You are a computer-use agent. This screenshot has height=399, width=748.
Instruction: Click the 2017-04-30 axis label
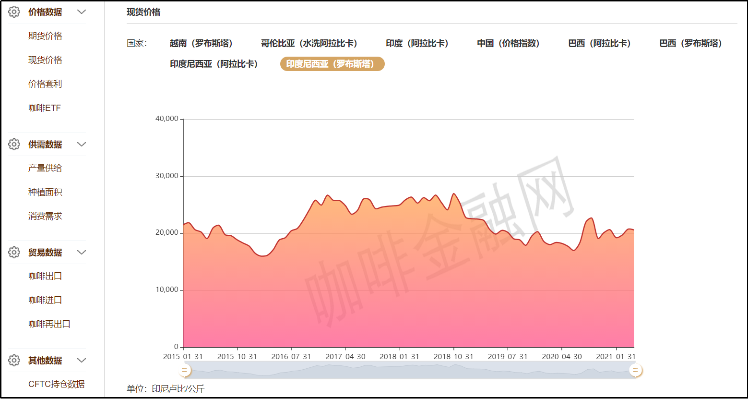click(x=345, y=356)
